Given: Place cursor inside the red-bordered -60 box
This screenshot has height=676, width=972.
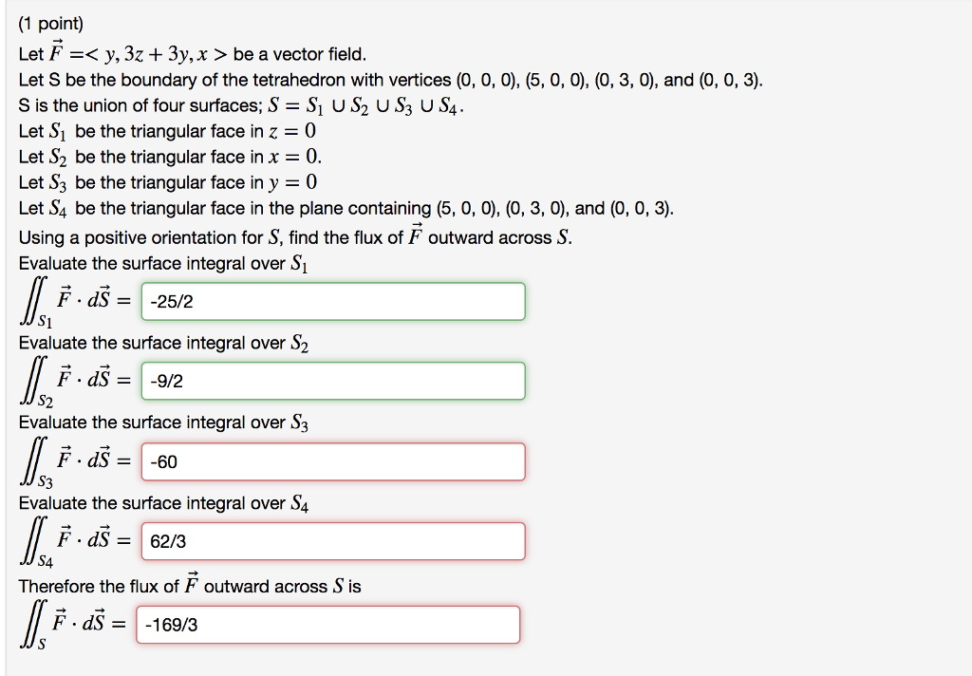Looking at the screenshot, I should tap(332, 461).
